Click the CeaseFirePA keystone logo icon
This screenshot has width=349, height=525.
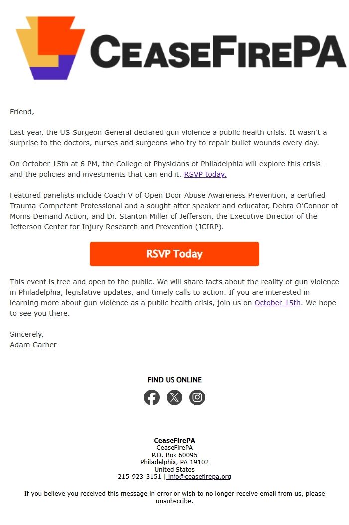coord(50,47)
